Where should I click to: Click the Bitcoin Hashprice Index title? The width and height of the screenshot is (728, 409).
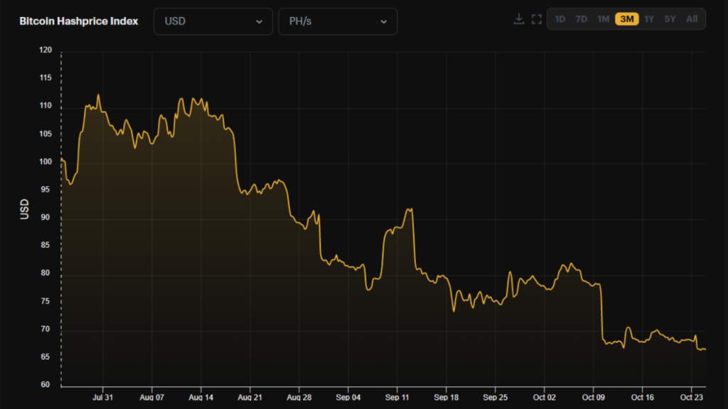(79, 21)
